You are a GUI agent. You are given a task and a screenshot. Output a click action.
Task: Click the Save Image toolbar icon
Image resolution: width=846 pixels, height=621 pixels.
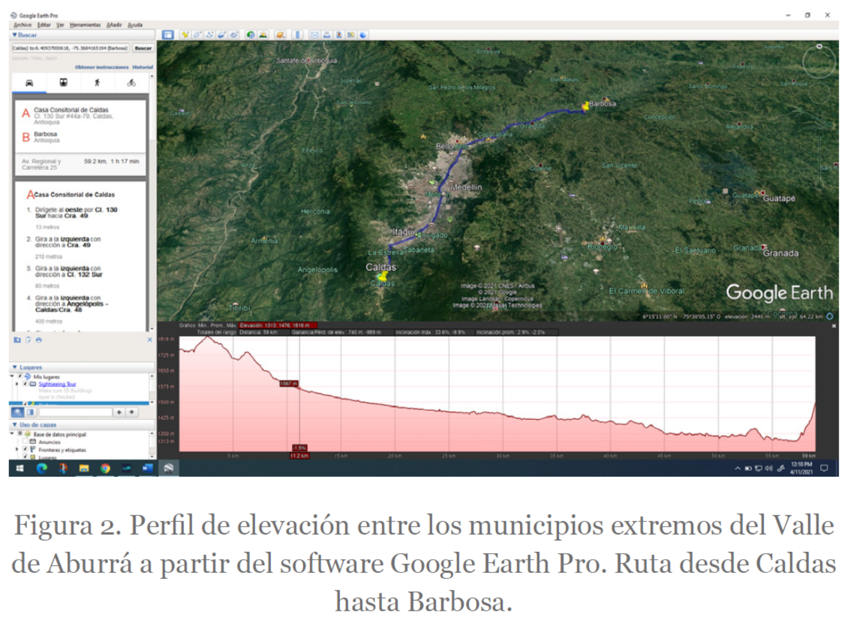[x=339, y=35]
